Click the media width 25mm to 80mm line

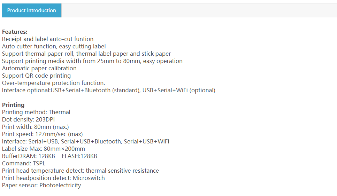[92, 61]
